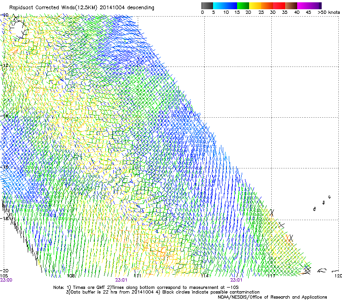This screenshot has width=342, height=300.
Task: Click the legend label '5' under the color bar
Action: (214, 12)
